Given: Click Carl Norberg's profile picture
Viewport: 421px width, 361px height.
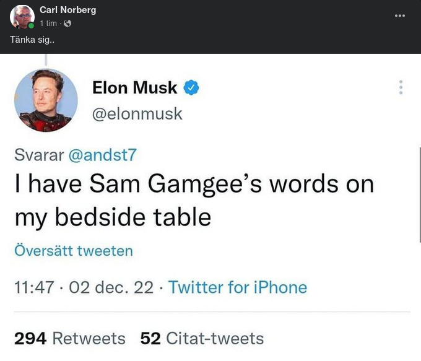Looking at the screenshot, I should [x=22, y=16].
